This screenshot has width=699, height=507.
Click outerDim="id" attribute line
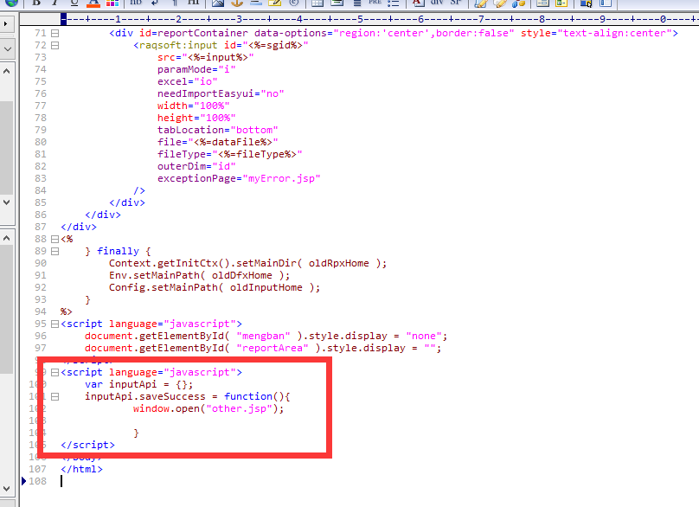click(x=196, y=166)
